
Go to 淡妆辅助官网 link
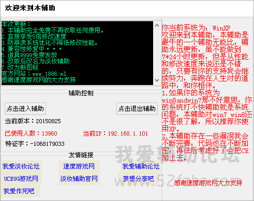(79, 179)
